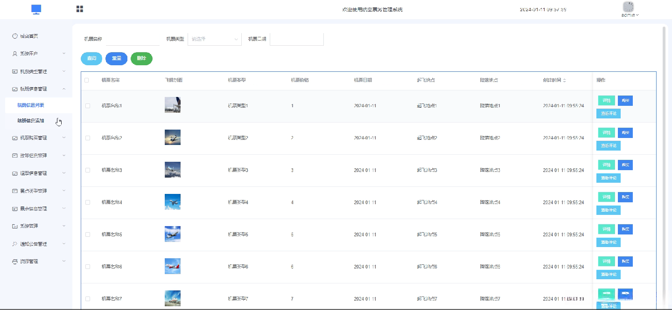Click the green 删除 delete button

(x=141, y=58)
